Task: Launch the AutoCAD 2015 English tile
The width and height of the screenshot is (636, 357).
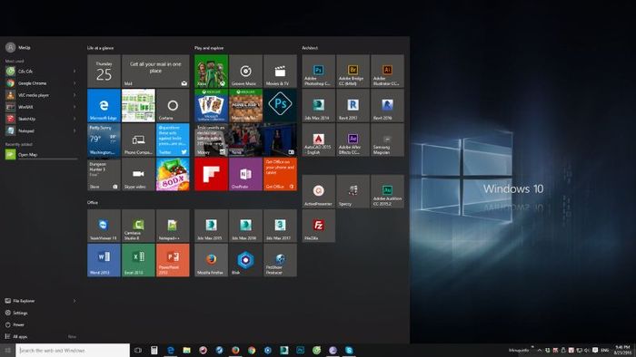Action: (318, 140)
